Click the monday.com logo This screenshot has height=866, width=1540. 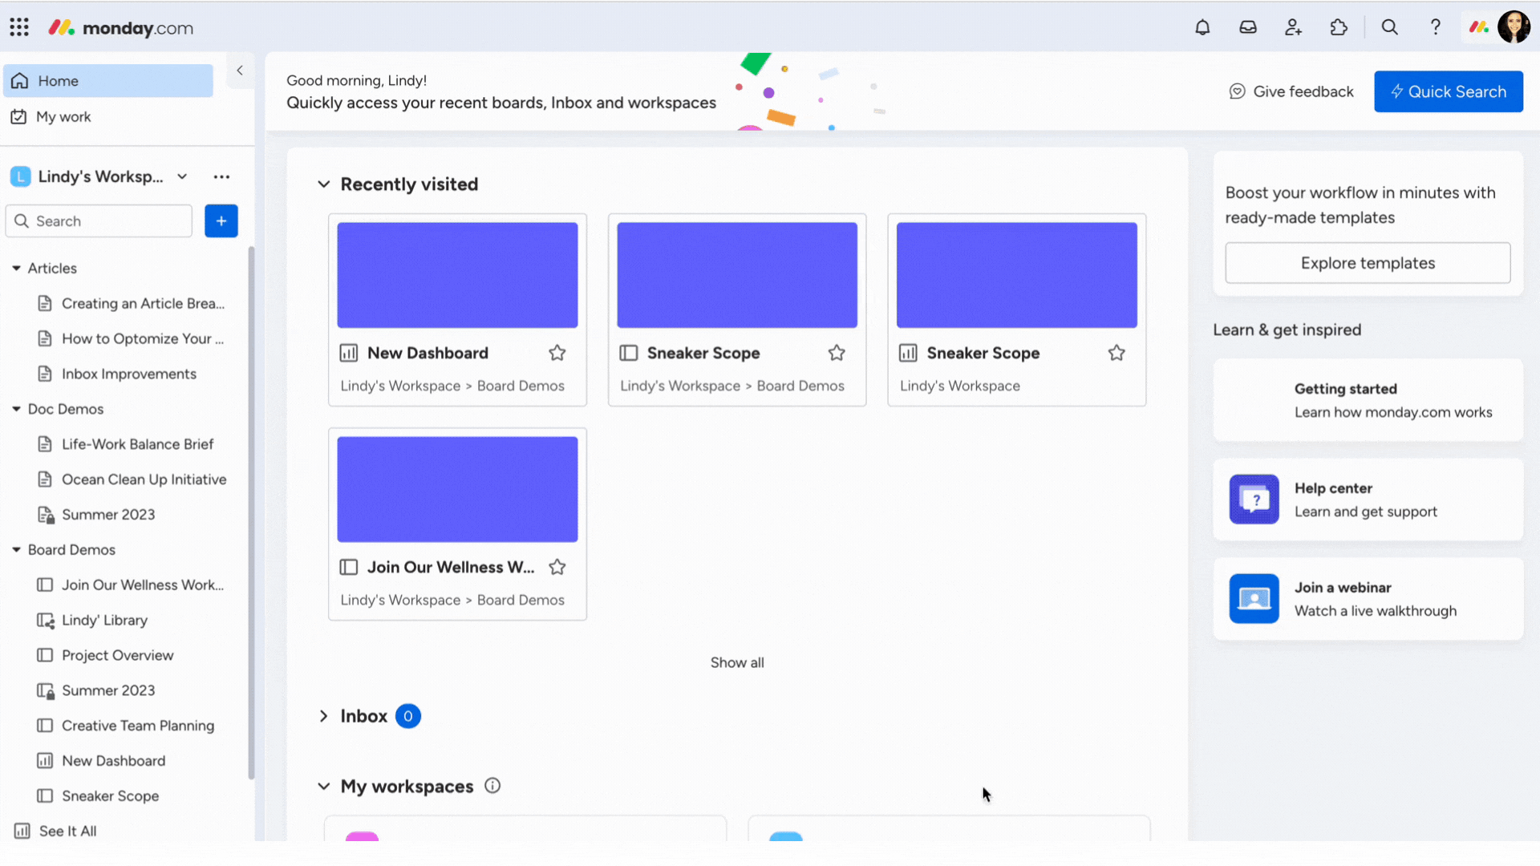point(121,28)
